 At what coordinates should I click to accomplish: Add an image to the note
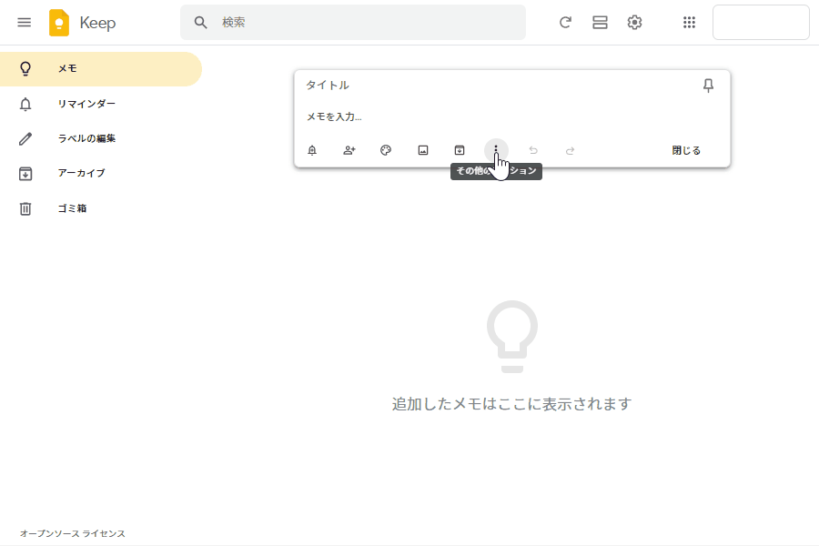pos(423,150)
